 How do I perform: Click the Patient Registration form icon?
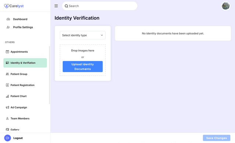point(7,85)
